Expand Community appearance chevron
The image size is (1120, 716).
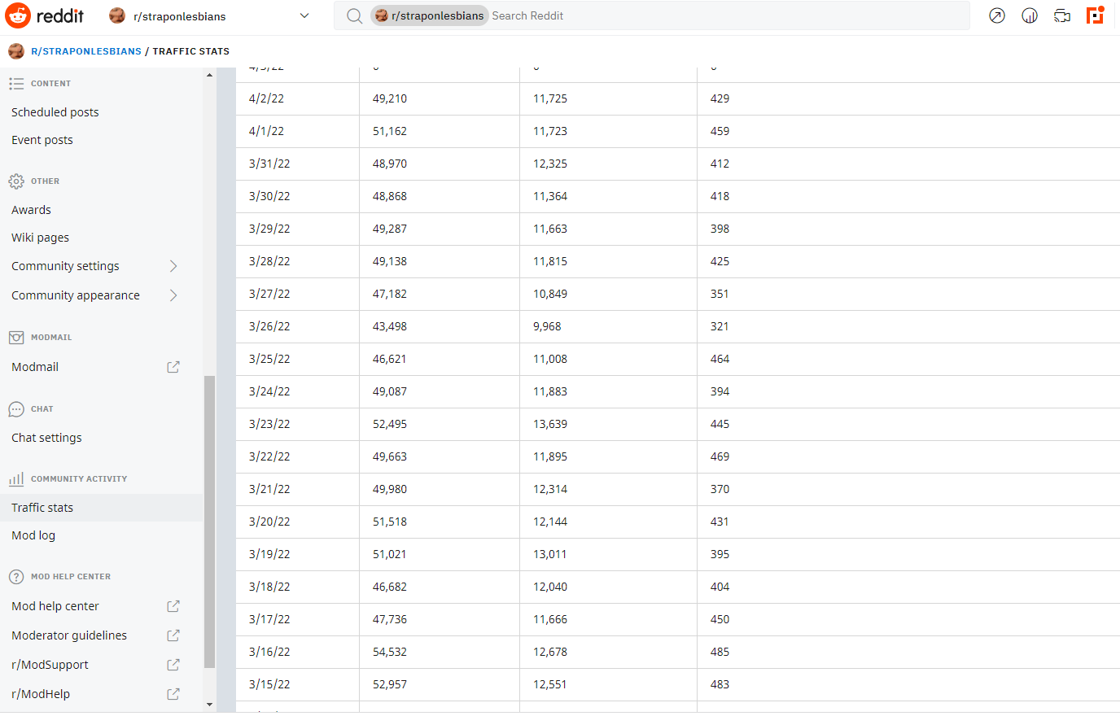173,295
